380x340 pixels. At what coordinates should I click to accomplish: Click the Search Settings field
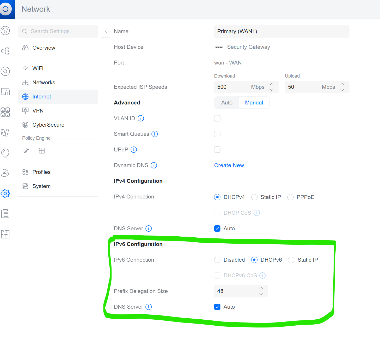coord(58,31)
